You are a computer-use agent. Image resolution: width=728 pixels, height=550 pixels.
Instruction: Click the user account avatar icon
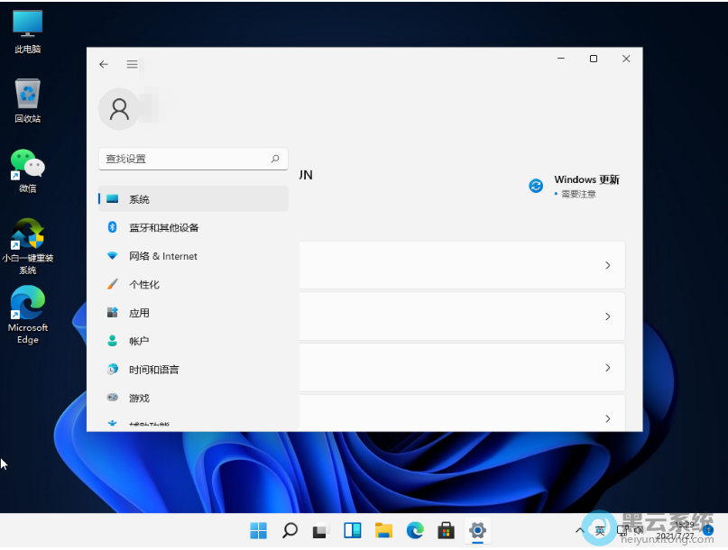pyautogui.click(x=119, y=109)
